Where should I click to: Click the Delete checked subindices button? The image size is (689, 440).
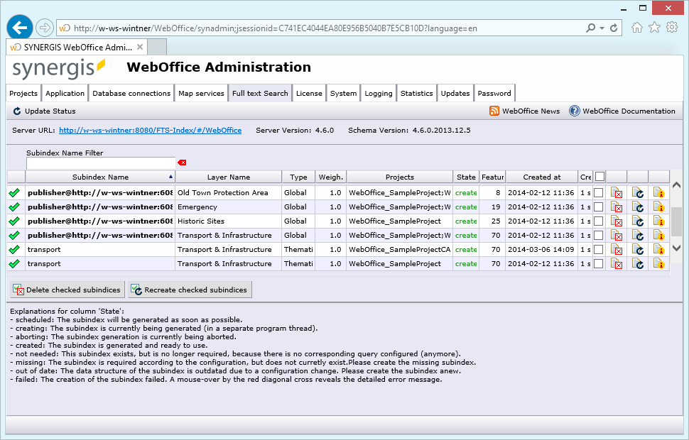[x=66, y=290]
